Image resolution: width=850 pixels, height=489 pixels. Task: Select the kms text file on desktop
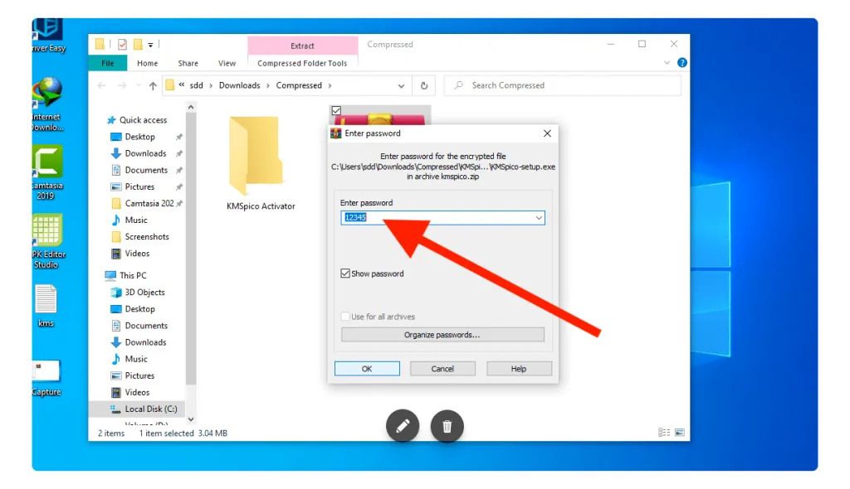tap(46, 306)
